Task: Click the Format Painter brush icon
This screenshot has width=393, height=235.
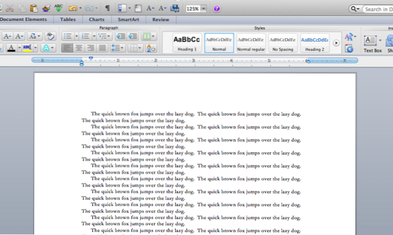Action: point(46,8)
